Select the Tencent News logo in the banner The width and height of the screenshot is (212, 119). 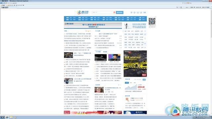69,24
